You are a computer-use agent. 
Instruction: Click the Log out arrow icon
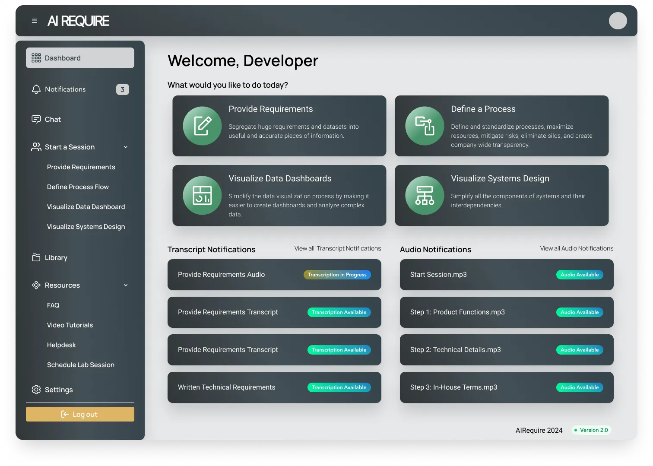pos(65,414)
